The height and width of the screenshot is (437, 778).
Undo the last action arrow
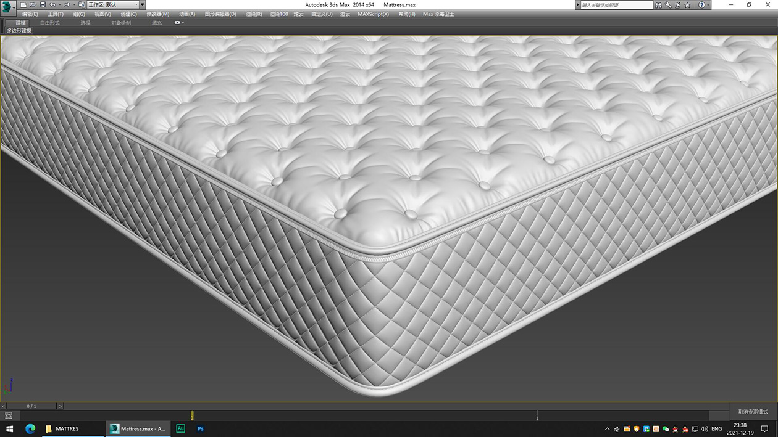point(52,5)
